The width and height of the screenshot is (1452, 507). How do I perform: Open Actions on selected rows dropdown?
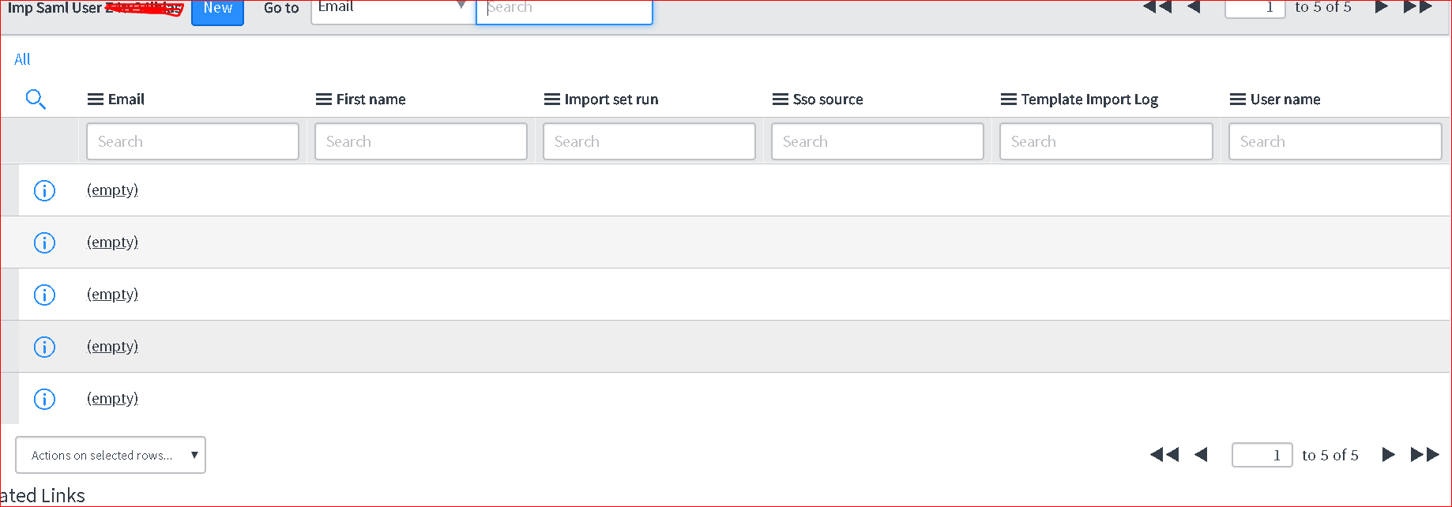(111, 455)
